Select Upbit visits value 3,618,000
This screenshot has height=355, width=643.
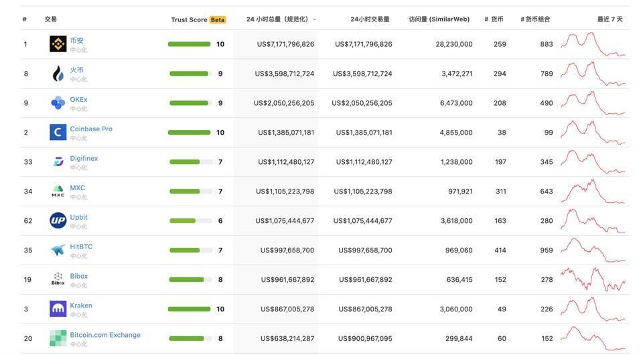coord(457,221)
